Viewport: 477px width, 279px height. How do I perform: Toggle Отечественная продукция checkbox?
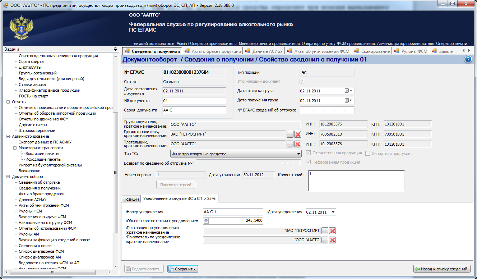[308, 153]
